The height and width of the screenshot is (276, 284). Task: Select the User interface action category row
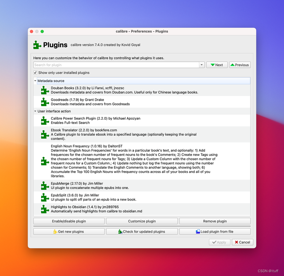142,111
